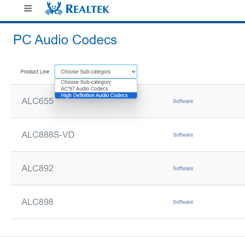Click the Product Line label
This screenshot has height=237, width=245.
click(x=35, y=72)
